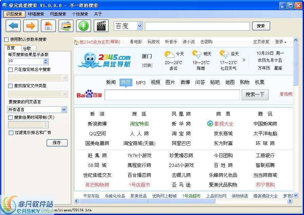
Task: Open the 苏宁易购 link
Action: [x=265, y=185]
